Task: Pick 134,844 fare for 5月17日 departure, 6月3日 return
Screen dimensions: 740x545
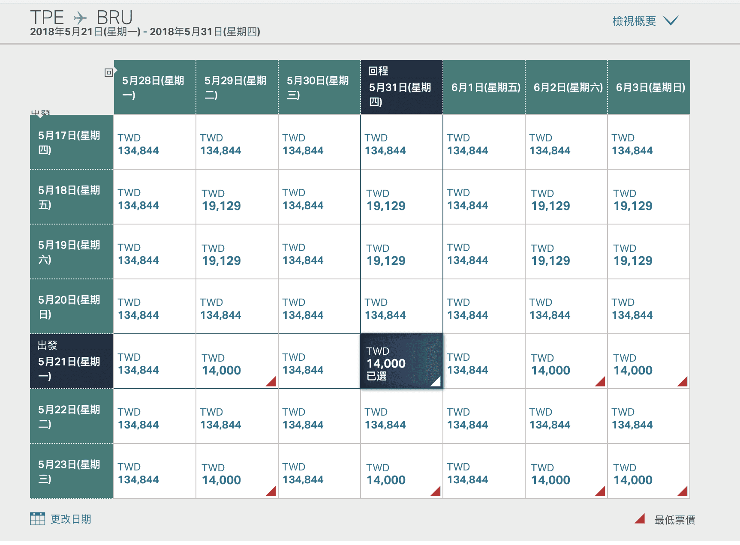Action: (649, 142)
